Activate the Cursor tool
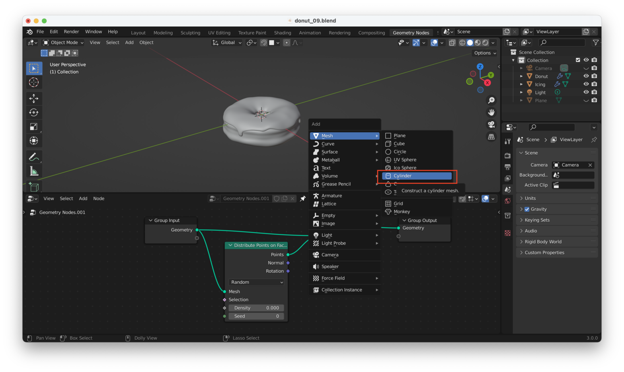This screenshot has height=372, width=624. pyautogui.click(x=34, y=82)
